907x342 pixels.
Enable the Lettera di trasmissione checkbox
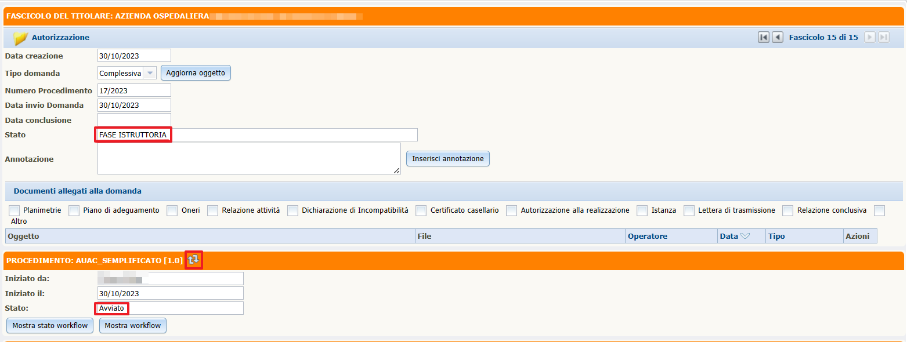click(x=689, y=210)
